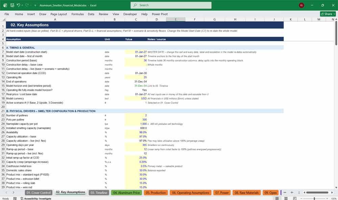The height and width of the screenshot is (200, 338).
Task: Open Customize Quick Access Toolbar dropdown
Action: (35, 5)
